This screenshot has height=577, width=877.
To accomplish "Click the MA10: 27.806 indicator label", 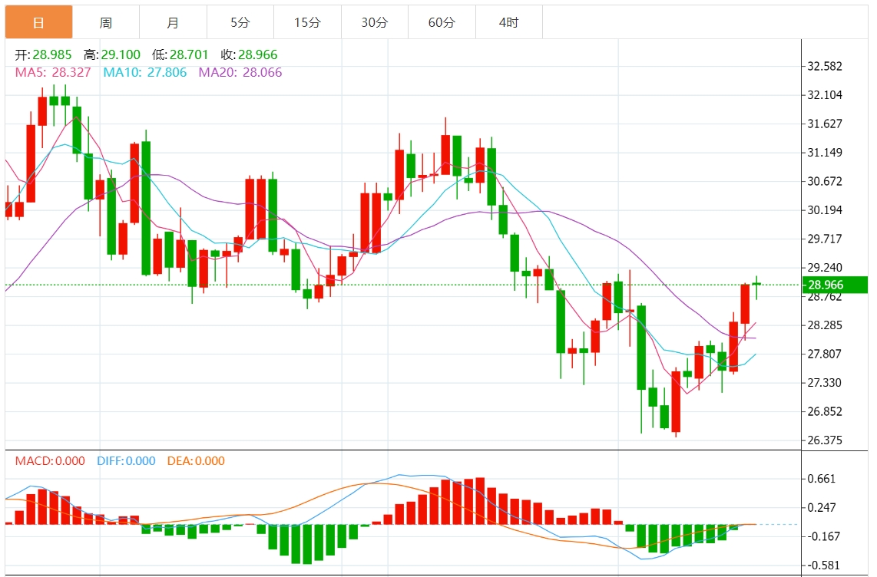I will (145, 73).
